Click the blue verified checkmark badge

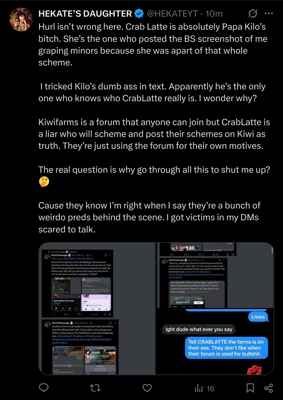coord(139,14)
